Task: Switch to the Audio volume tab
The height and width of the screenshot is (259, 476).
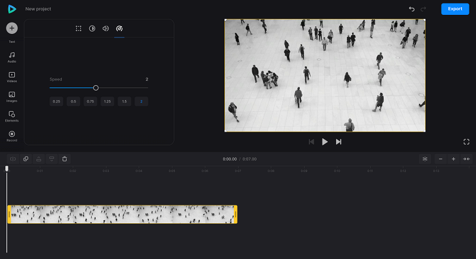Action: 106,29
